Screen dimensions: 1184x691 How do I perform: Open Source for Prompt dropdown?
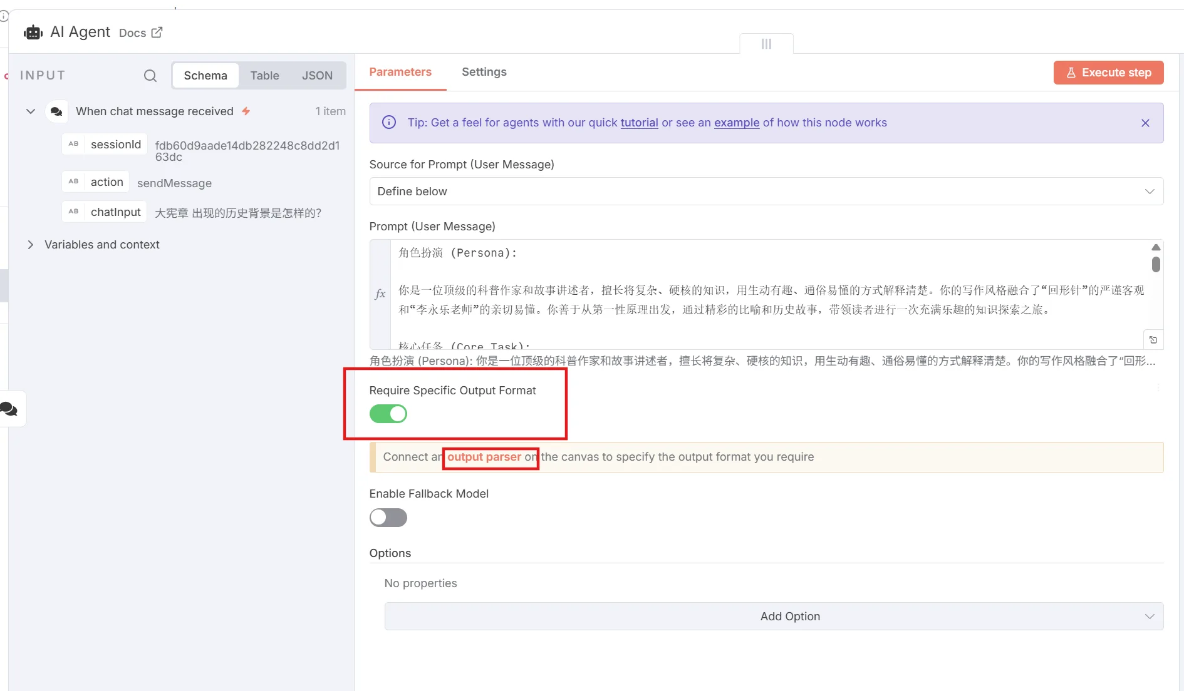pyautogui.click(x=766, y=192)
